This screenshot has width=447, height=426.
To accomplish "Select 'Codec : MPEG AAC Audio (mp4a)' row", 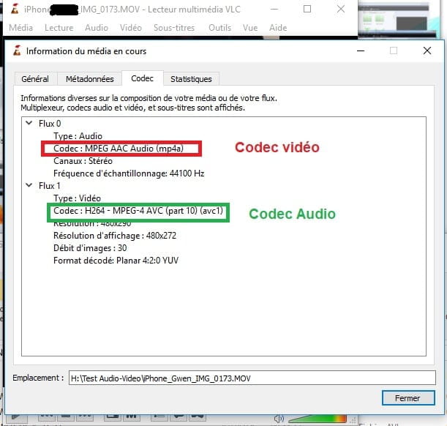I will coord(119,149).
